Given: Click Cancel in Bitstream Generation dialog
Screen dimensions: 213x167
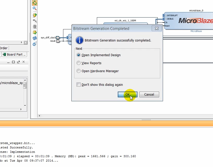Looking at the screenshot, I should 149,94.
